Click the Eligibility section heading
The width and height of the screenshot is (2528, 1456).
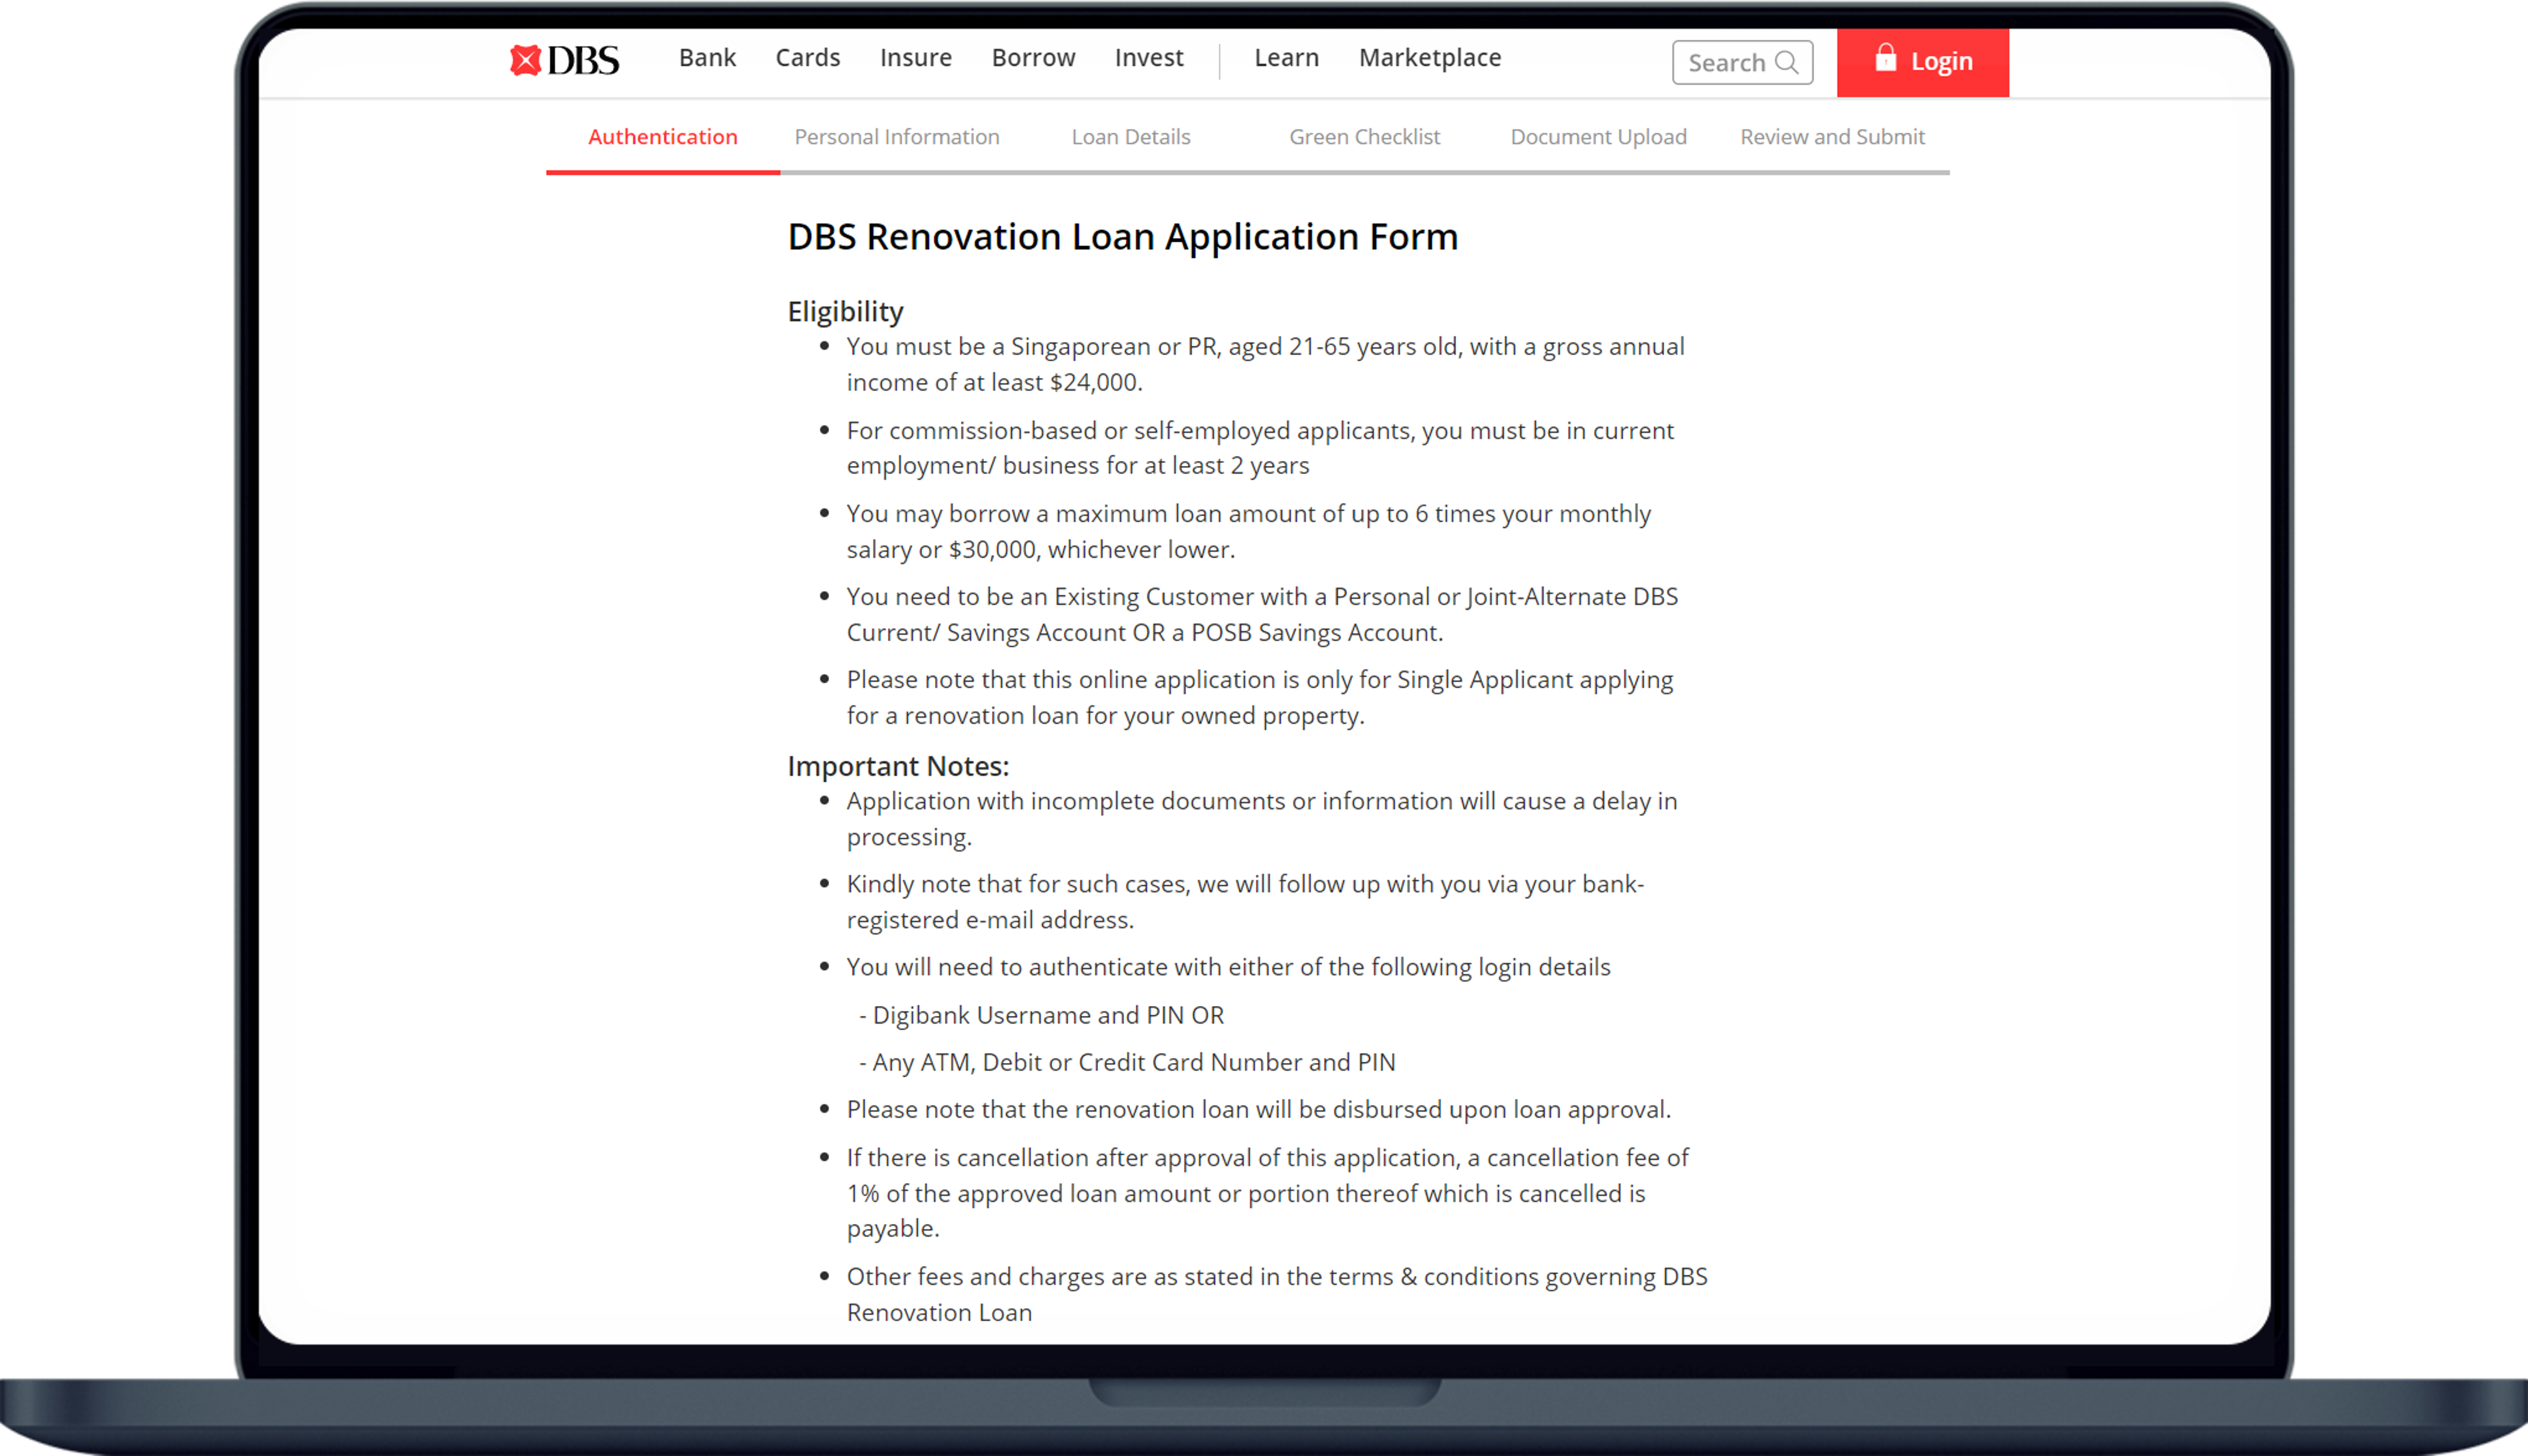845,311
